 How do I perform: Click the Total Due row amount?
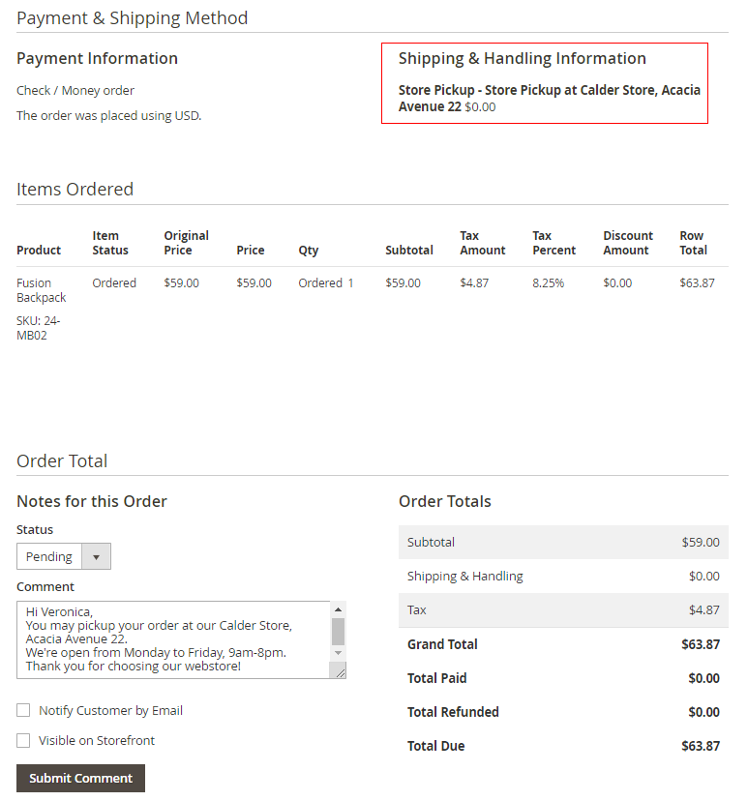(x=702, y=746)
